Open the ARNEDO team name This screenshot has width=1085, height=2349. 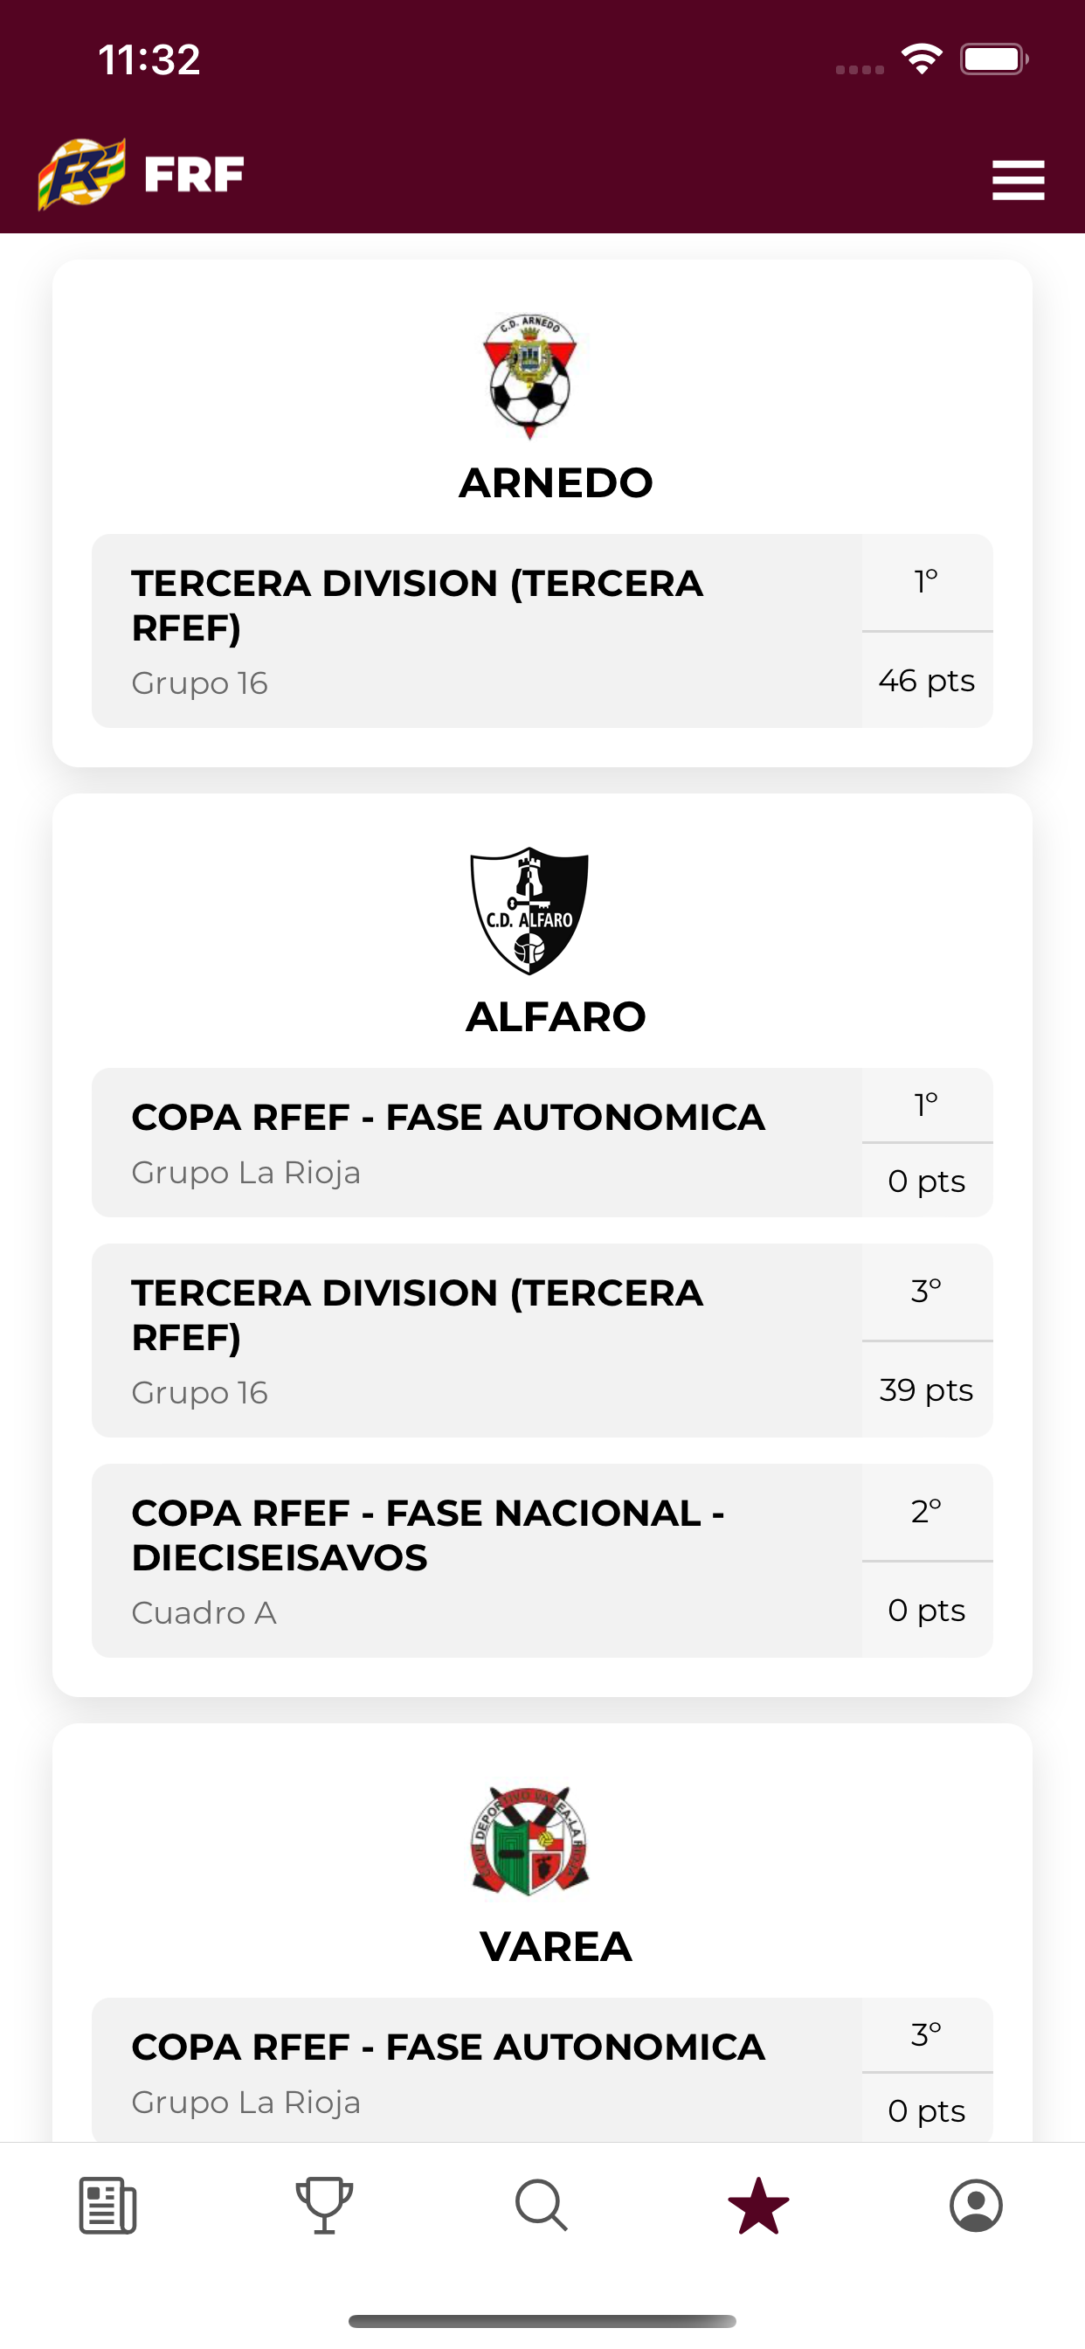(556, 483)
